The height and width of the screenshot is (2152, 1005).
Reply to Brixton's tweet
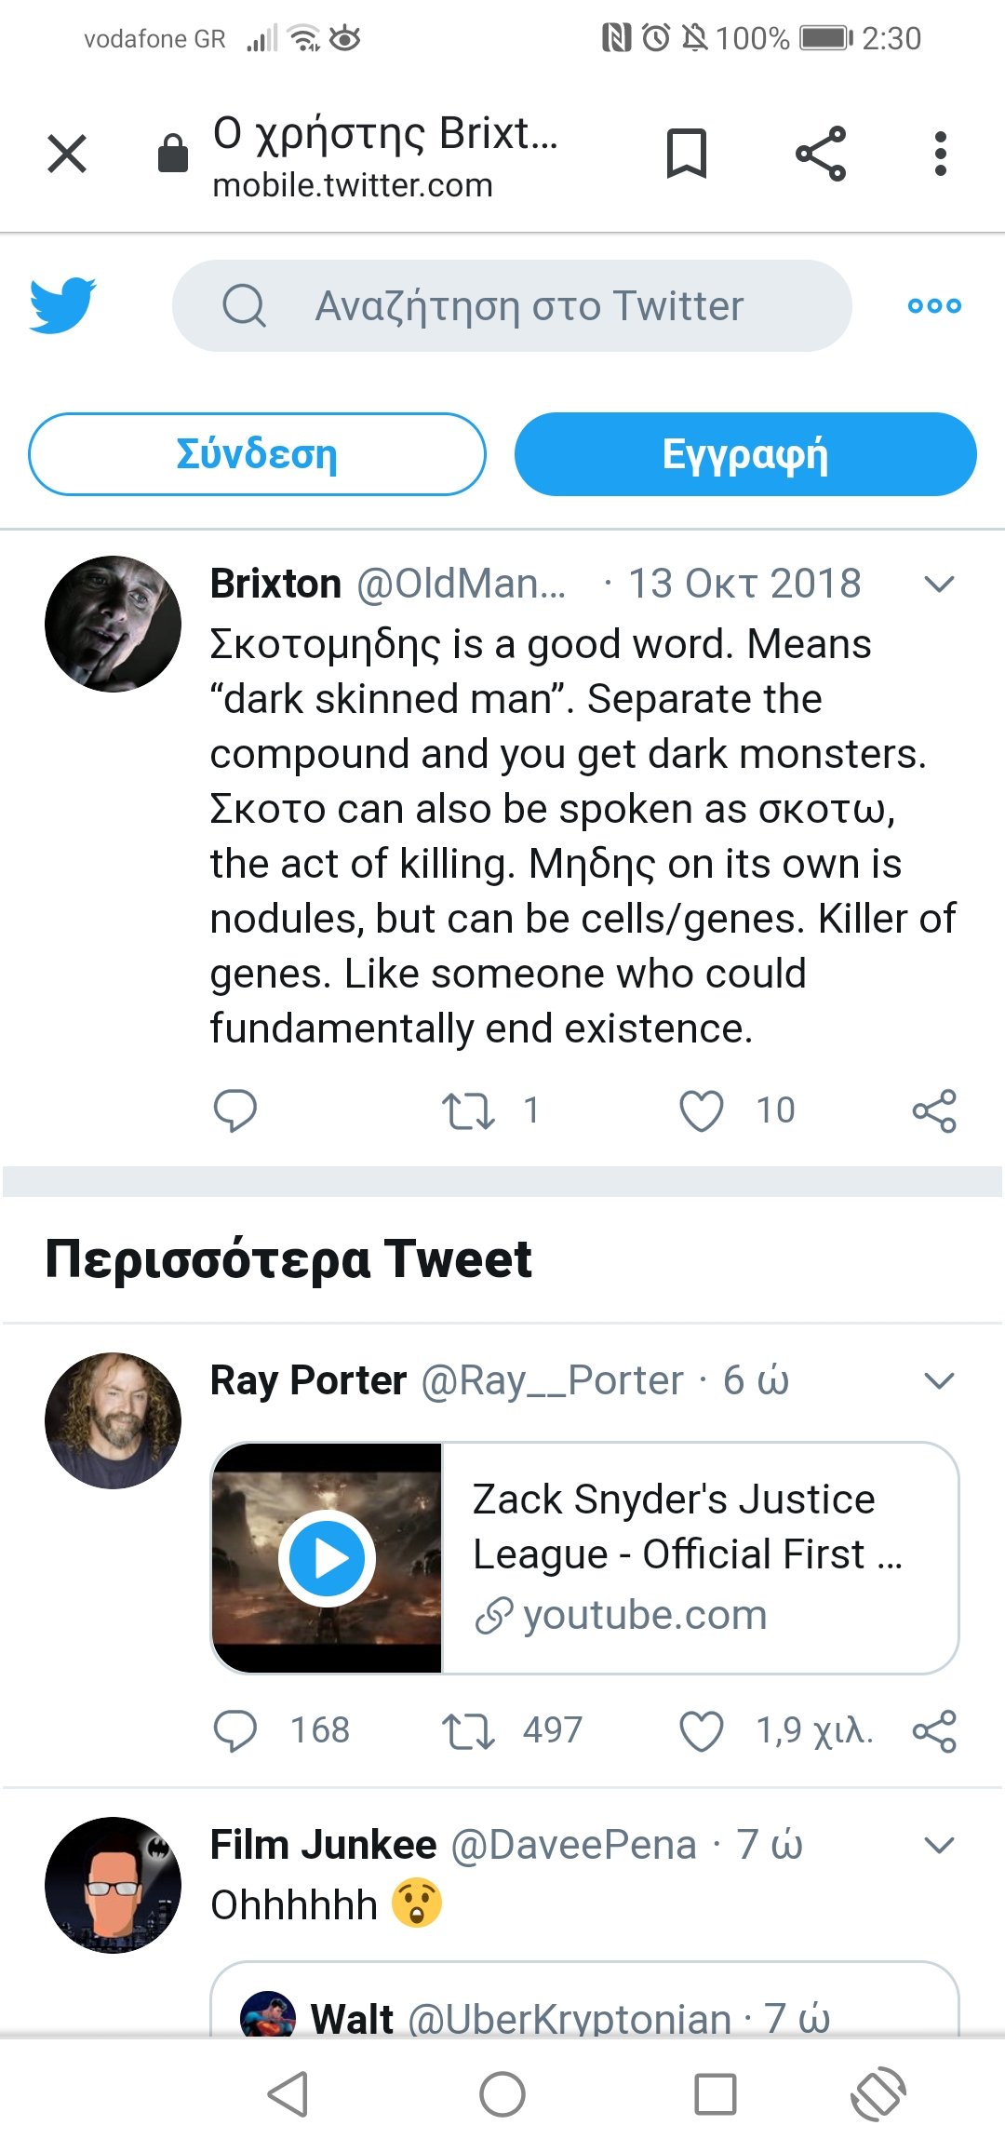pos(234,1110)
